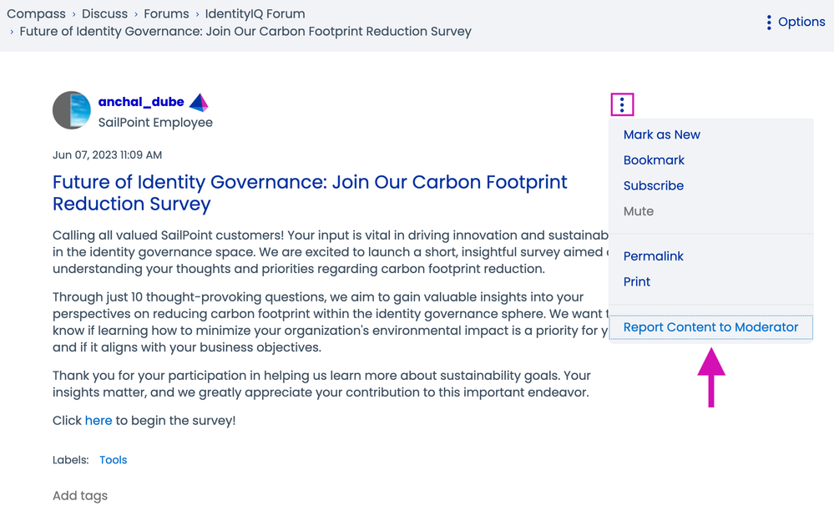
Task: Navigate to Discuss breadcrumb
Action: pos(104,13)
